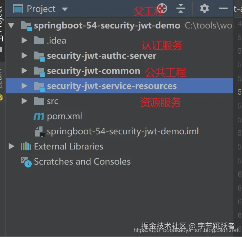Click the module folder icon of security-jwt-common
The image size is (242, 237).
tap(39, 71)
